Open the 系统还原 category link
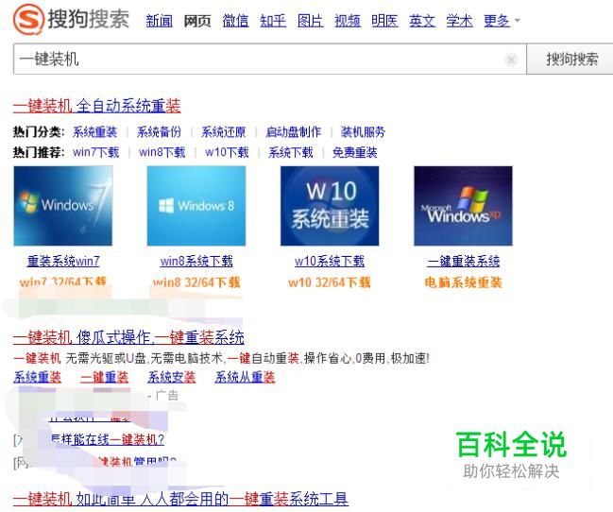Image resolution: width=613 pixels, height=512 pixels. coord(223,132)
